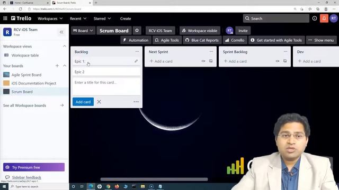Select Scrum Board in sidebar
This screenshot has height=190, width=339.
[x=22, y=91]
